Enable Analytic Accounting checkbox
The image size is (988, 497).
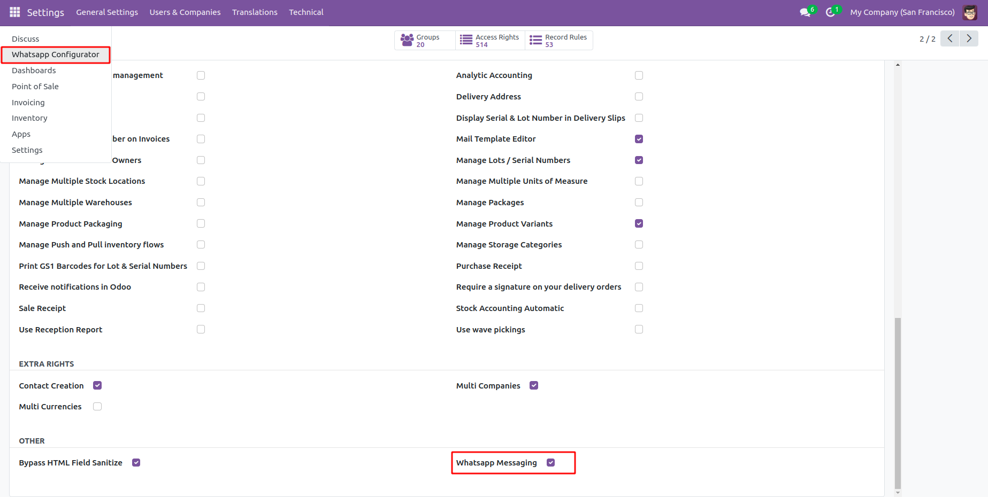639,75
